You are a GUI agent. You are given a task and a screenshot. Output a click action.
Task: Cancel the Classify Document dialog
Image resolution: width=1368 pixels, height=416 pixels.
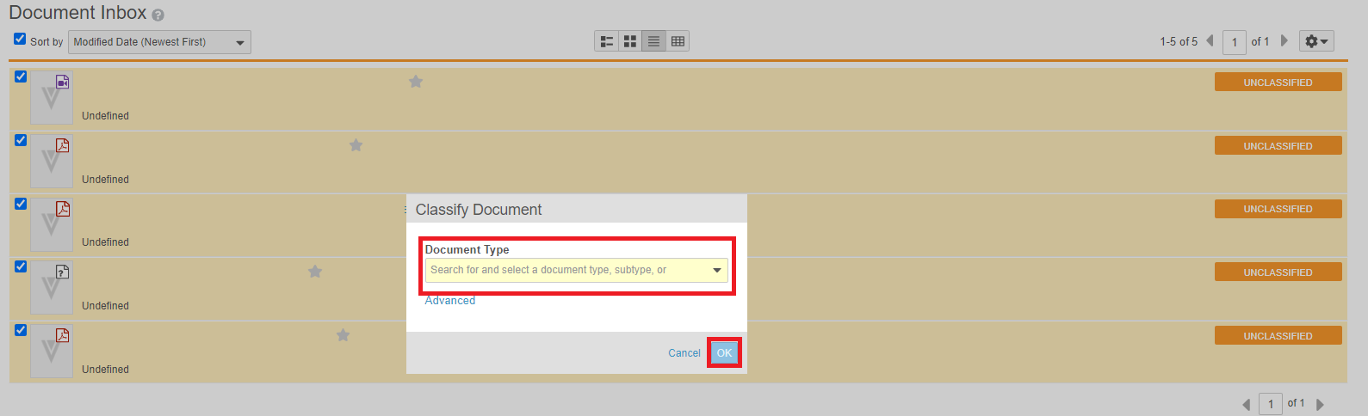click(684, 353)
